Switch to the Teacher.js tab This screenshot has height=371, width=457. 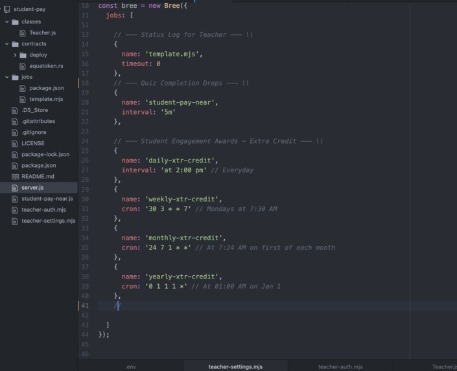coord(444,366)
